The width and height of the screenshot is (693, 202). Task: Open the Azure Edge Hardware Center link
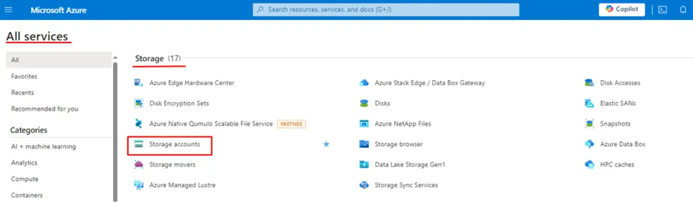(x=192, y=83)
